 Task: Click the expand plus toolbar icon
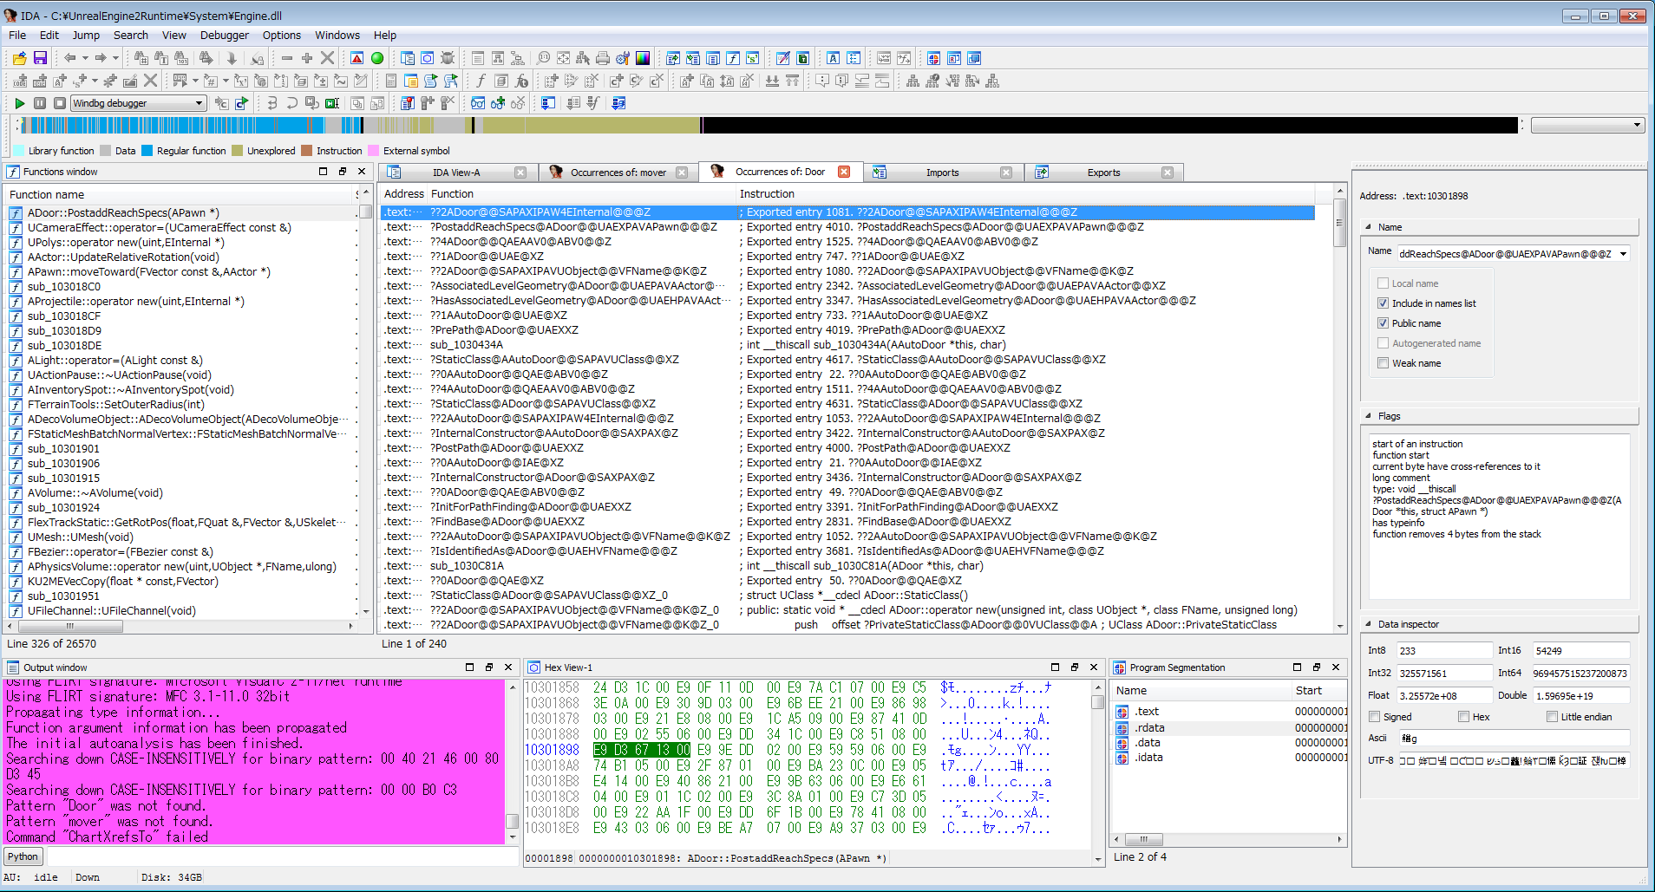(307, 58)
